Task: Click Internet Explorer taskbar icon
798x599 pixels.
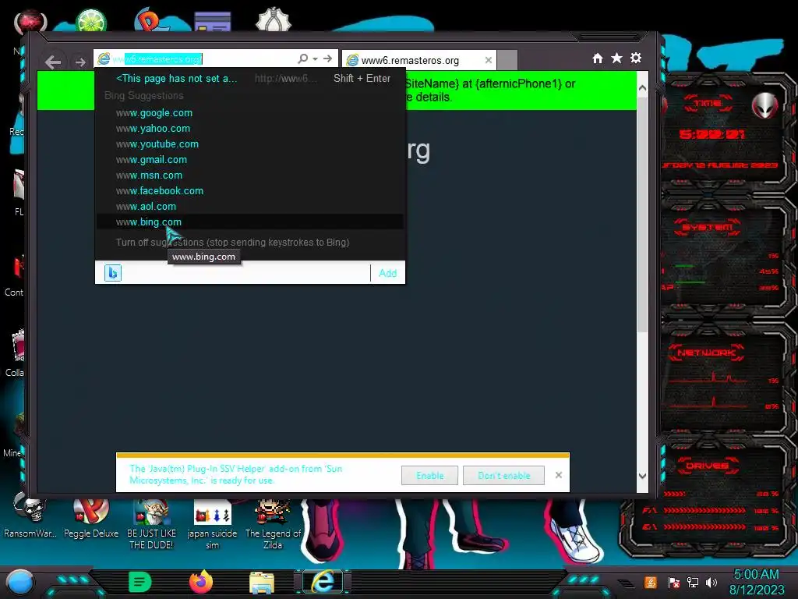Action: [323, 582]
